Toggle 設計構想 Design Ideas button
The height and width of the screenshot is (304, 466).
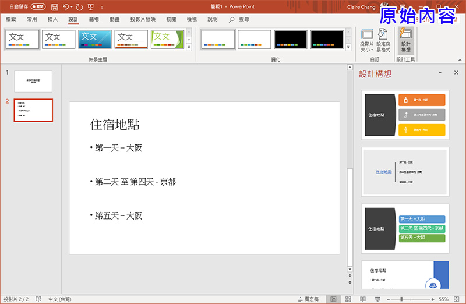(x=405, y=40)
